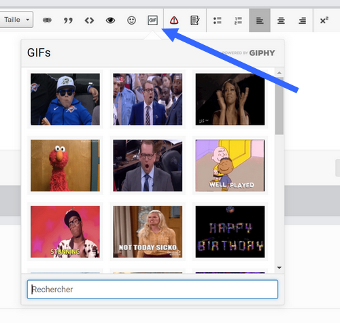
Task: Align text to the right
Action: [x=302, y=20]
